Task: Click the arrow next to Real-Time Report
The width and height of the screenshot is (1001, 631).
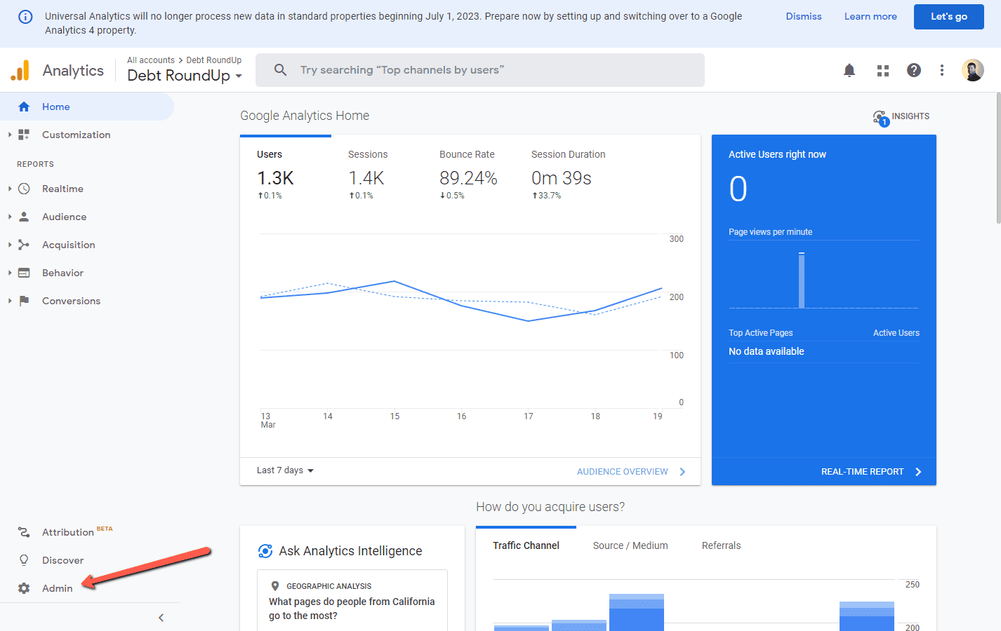Action: coord(918,472)
